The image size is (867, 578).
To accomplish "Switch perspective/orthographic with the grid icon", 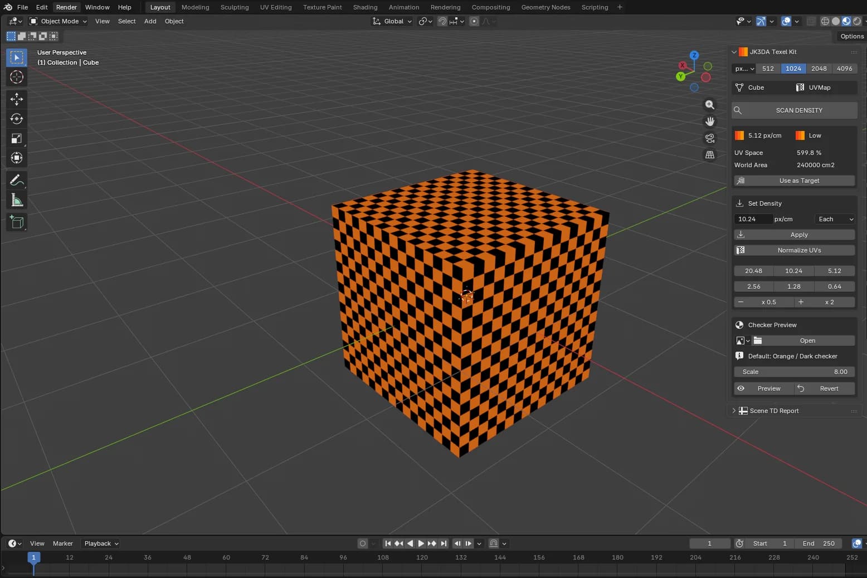I will tap(710, 155).
